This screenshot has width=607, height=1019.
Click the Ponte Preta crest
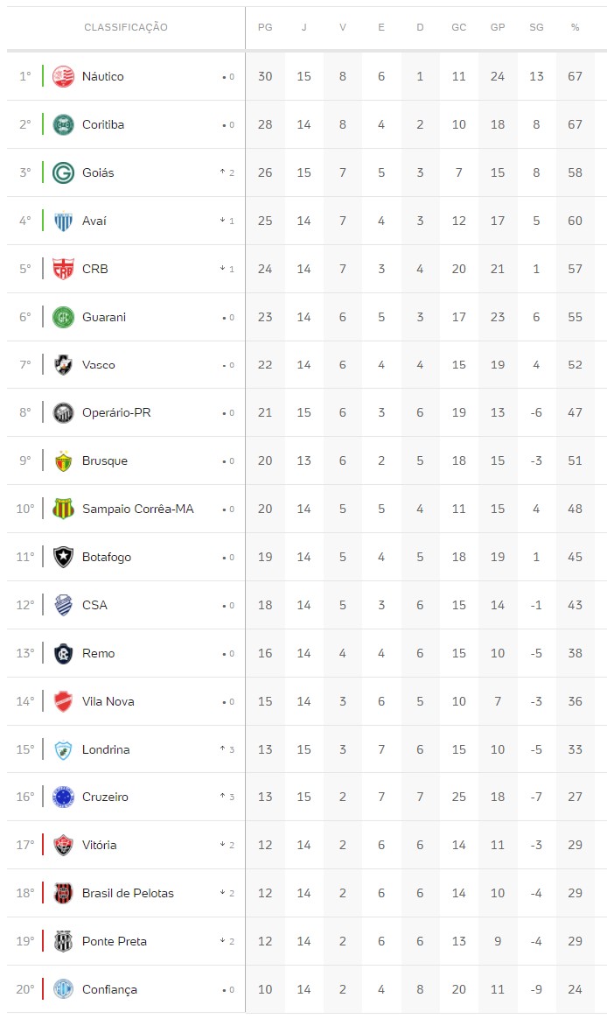pyautogui.click(x=63, y=941)
